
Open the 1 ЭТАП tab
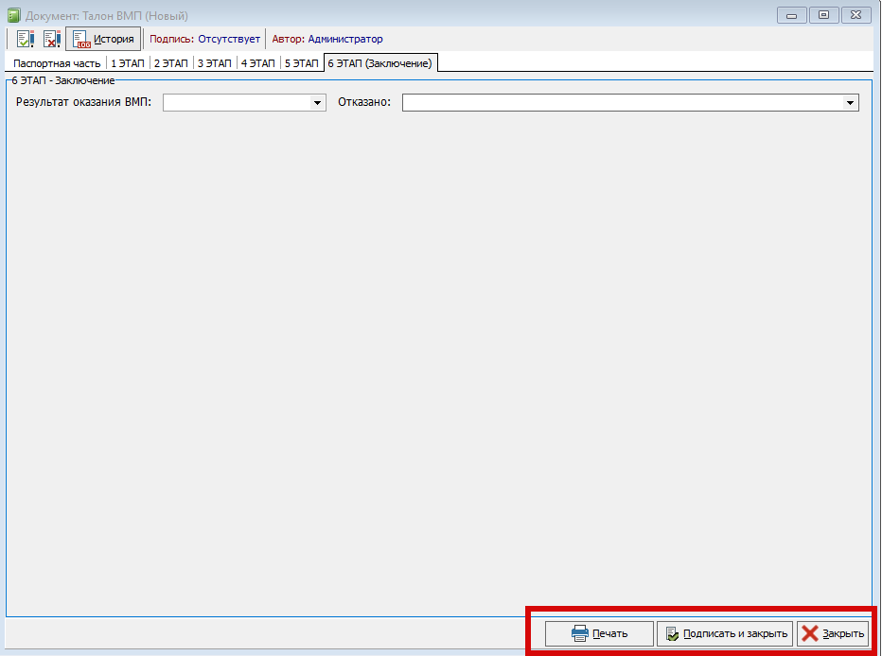pos(127,63)
